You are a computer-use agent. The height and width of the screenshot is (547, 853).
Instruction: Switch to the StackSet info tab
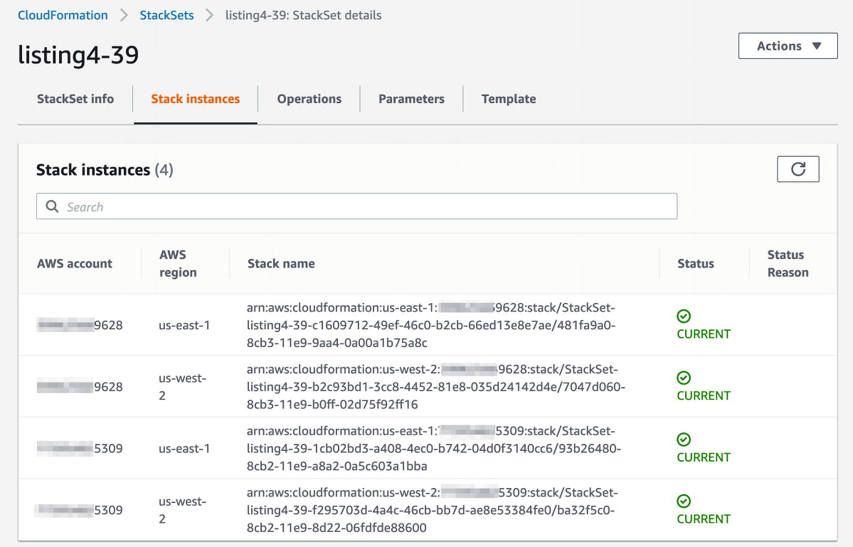coord(75,99)
